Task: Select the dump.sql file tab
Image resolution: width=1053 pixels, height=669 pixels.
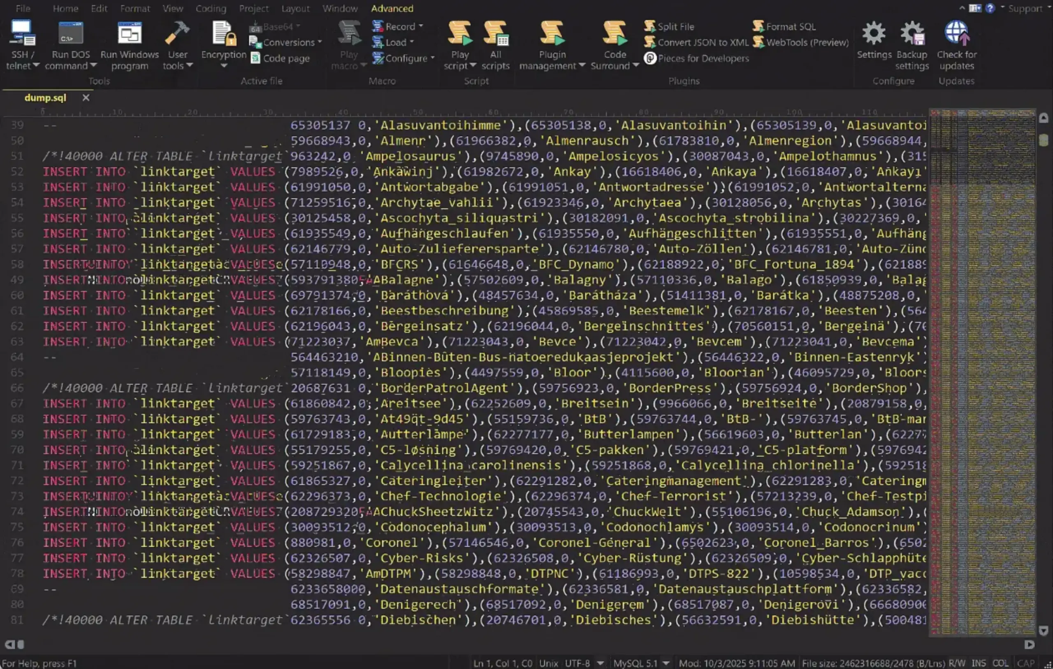Action: [x=46, y=98]
